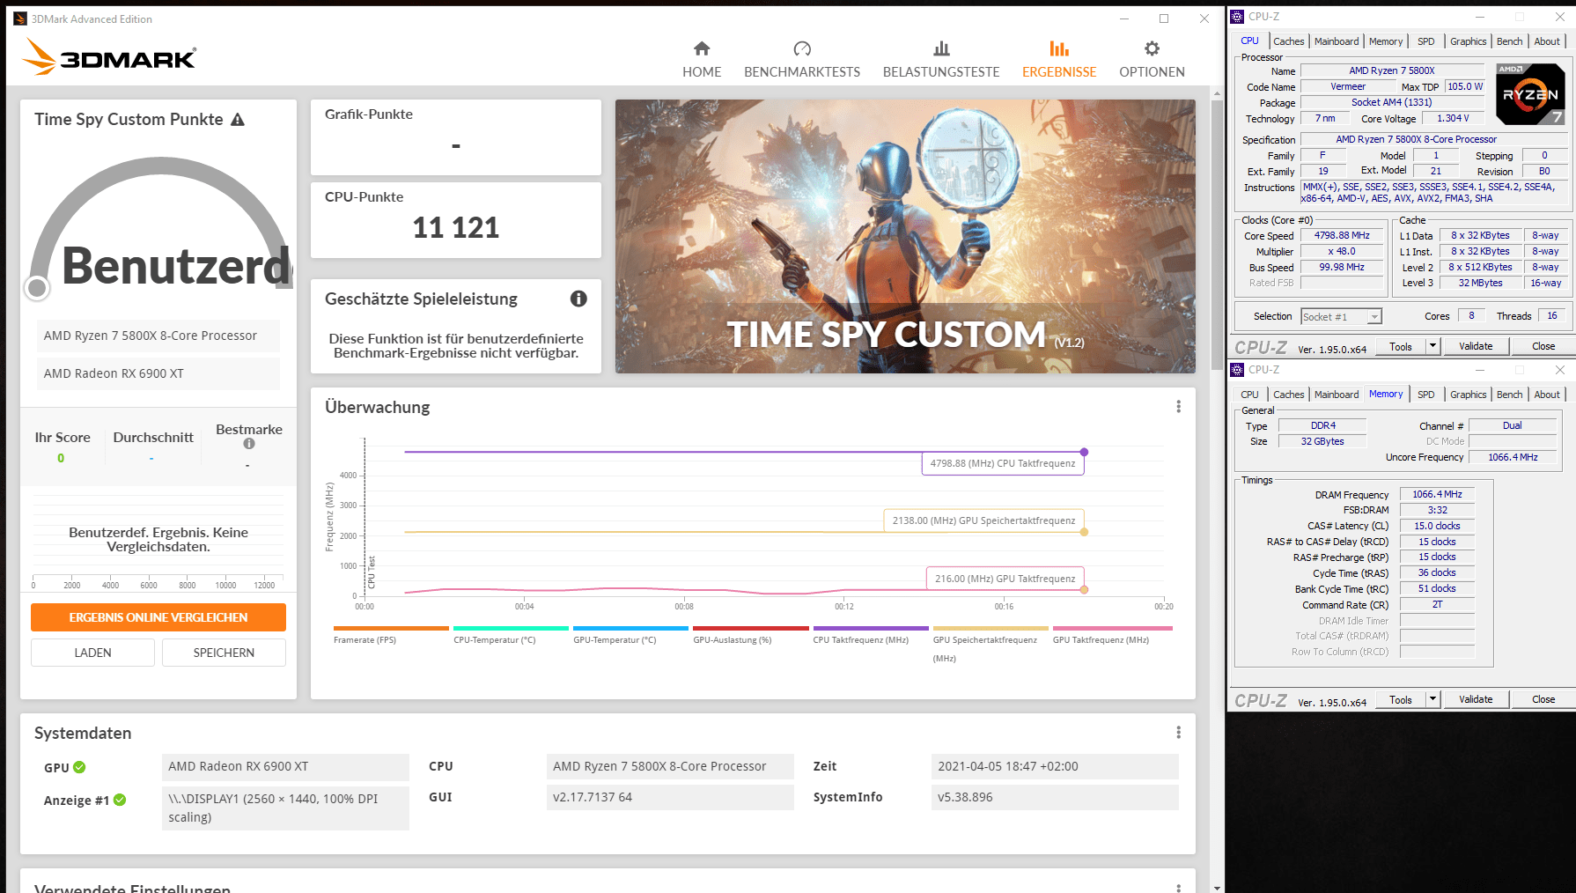Open the Optionen gear icon

[x=1152, y=48]
